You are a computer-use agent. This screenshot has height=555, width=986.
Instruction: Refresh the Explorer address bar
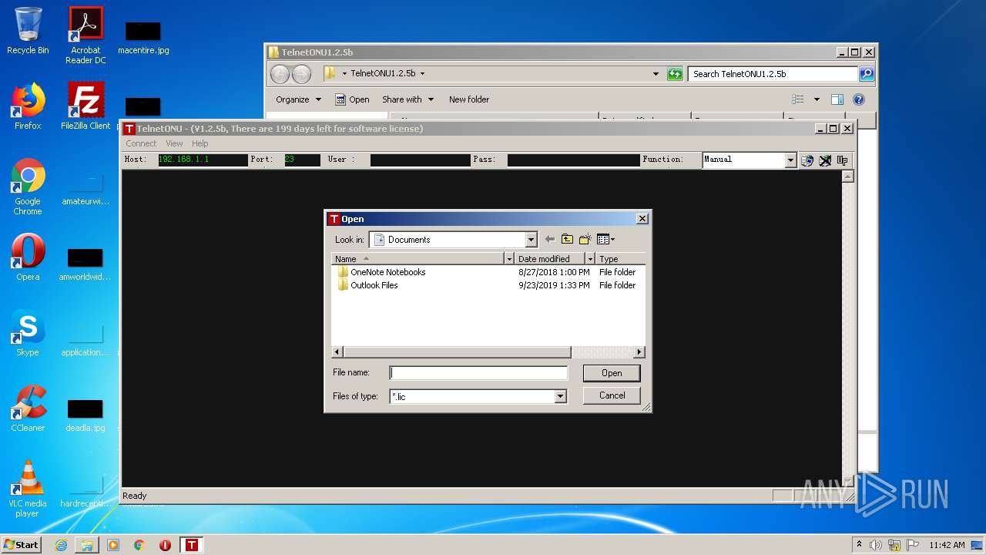(675, 74)
